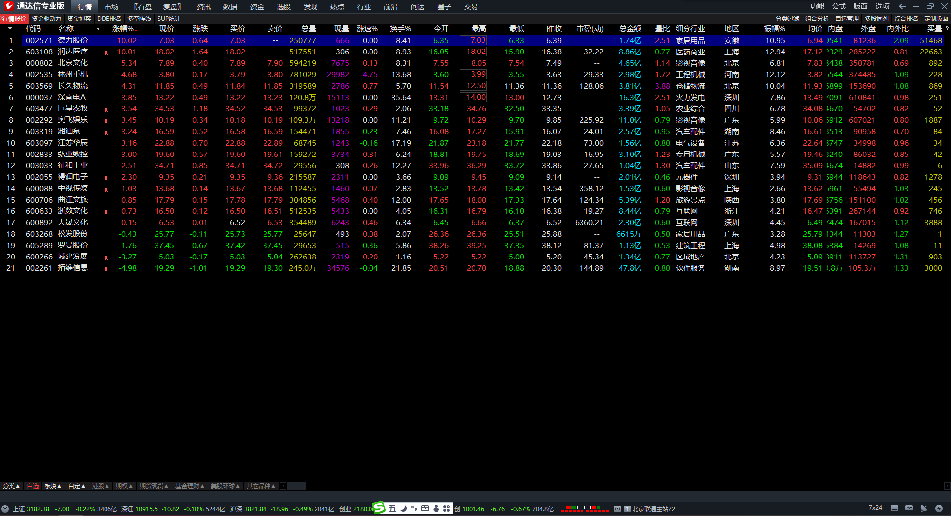Click the 7x24 news label

875,508
